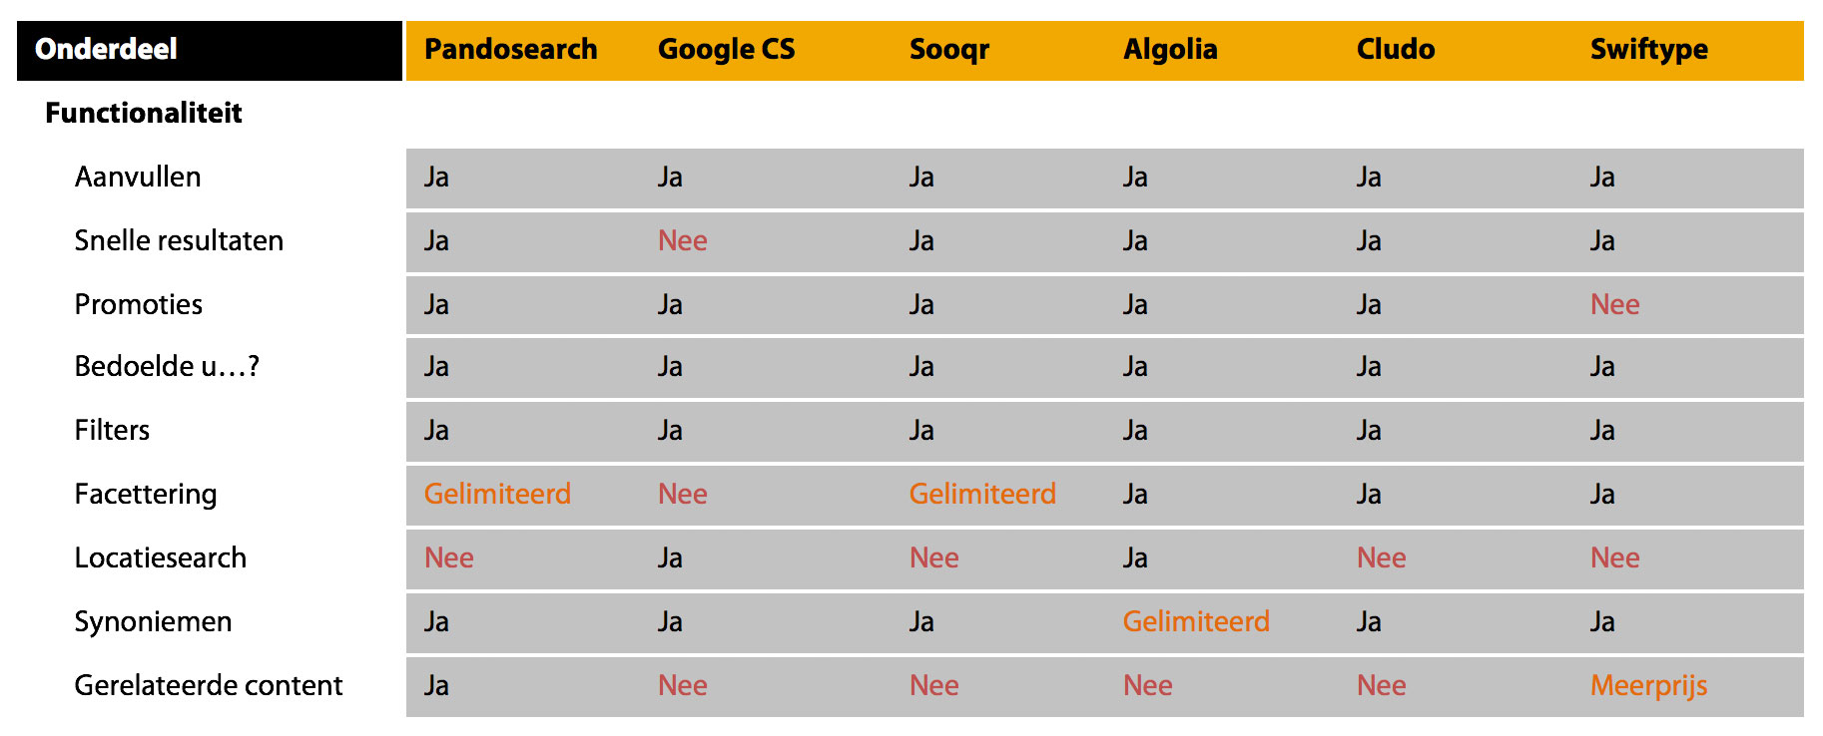Click Nee under Swiftype for Promoties
Image resolution: width=1823 pixels, height=736 pixels.
pos(1614,304)
